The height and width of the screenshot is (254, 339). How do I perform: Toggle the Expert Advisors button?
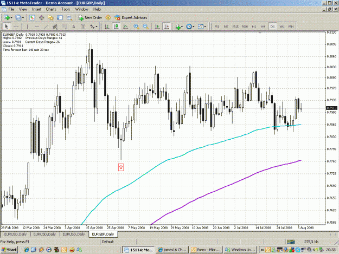(x=131, y=17)
